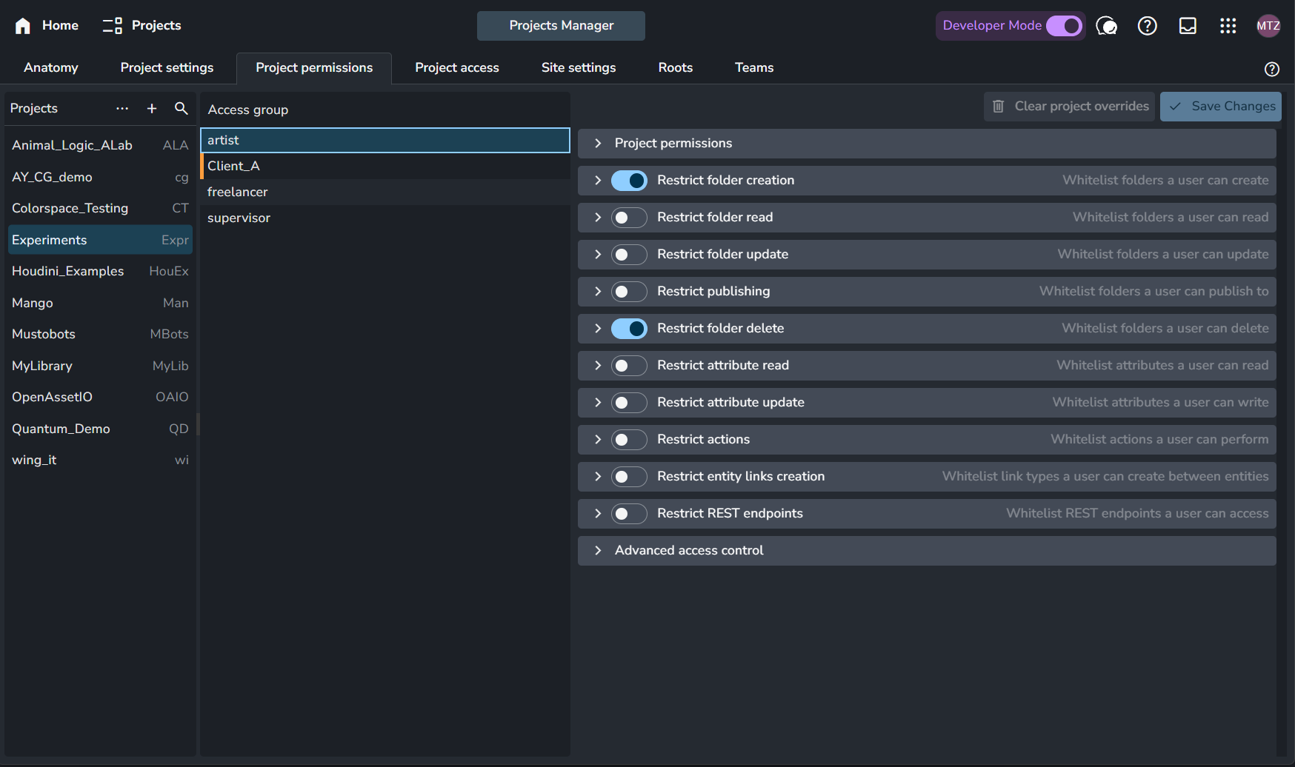Disable the Developer Mode toggle
The height and width of the screenshot is (767, 1295).
click(1064, 26)
